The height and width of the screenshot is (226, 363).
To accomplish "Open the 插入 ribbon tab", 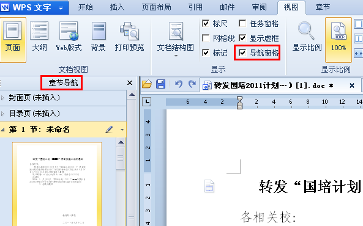I will pyautogui.click(x=117, y=7).
